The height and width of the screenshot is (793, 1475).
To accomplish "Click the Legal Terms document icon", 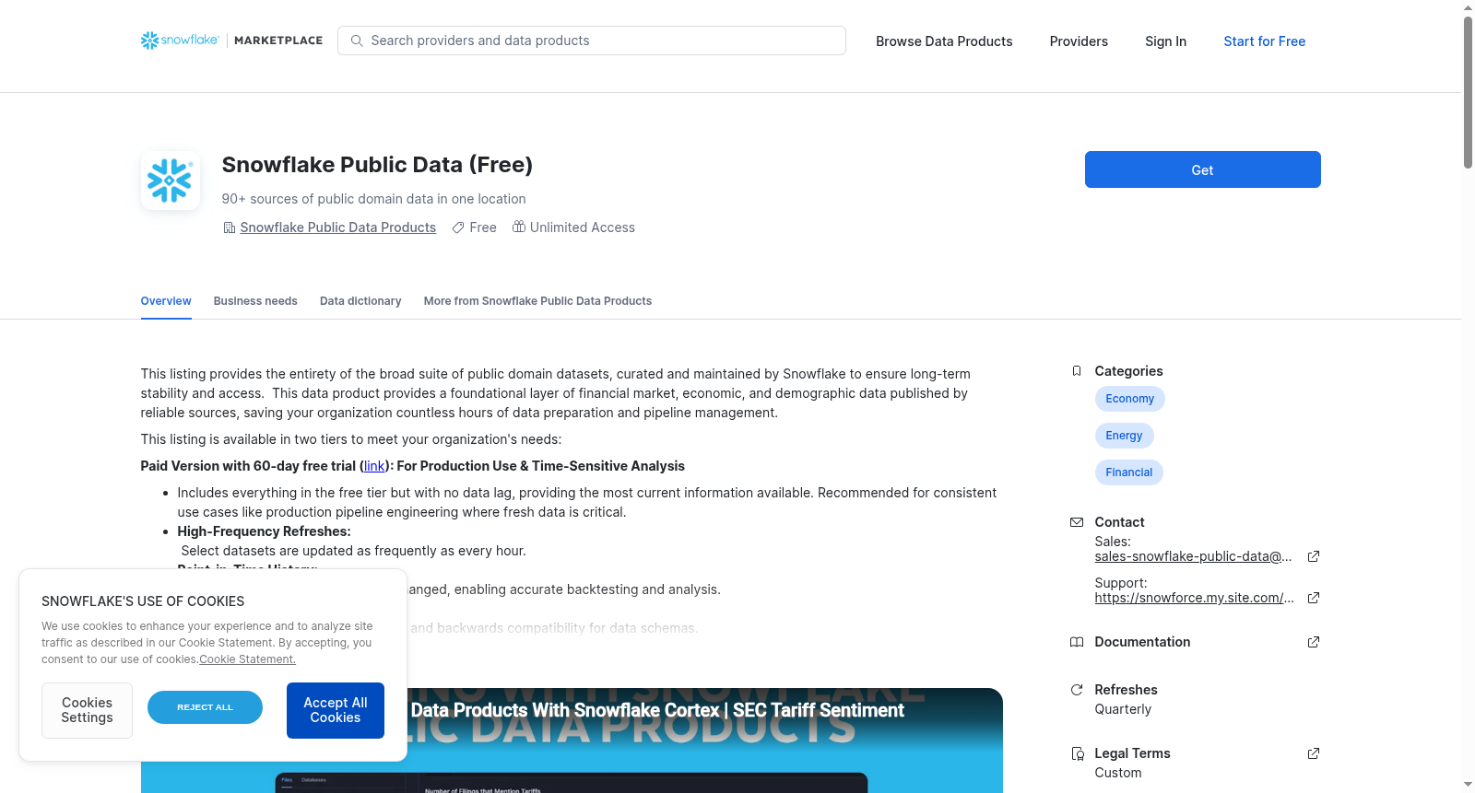I will [x=1077, y=753].
